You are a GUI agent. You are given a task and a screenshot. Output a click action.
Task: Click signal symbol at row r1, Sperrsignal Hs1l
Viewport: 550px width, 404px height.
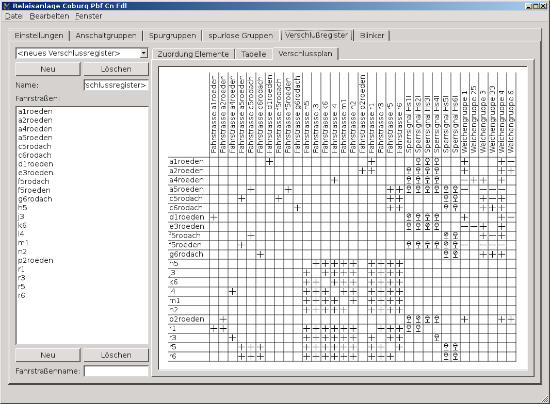[409, 328]
